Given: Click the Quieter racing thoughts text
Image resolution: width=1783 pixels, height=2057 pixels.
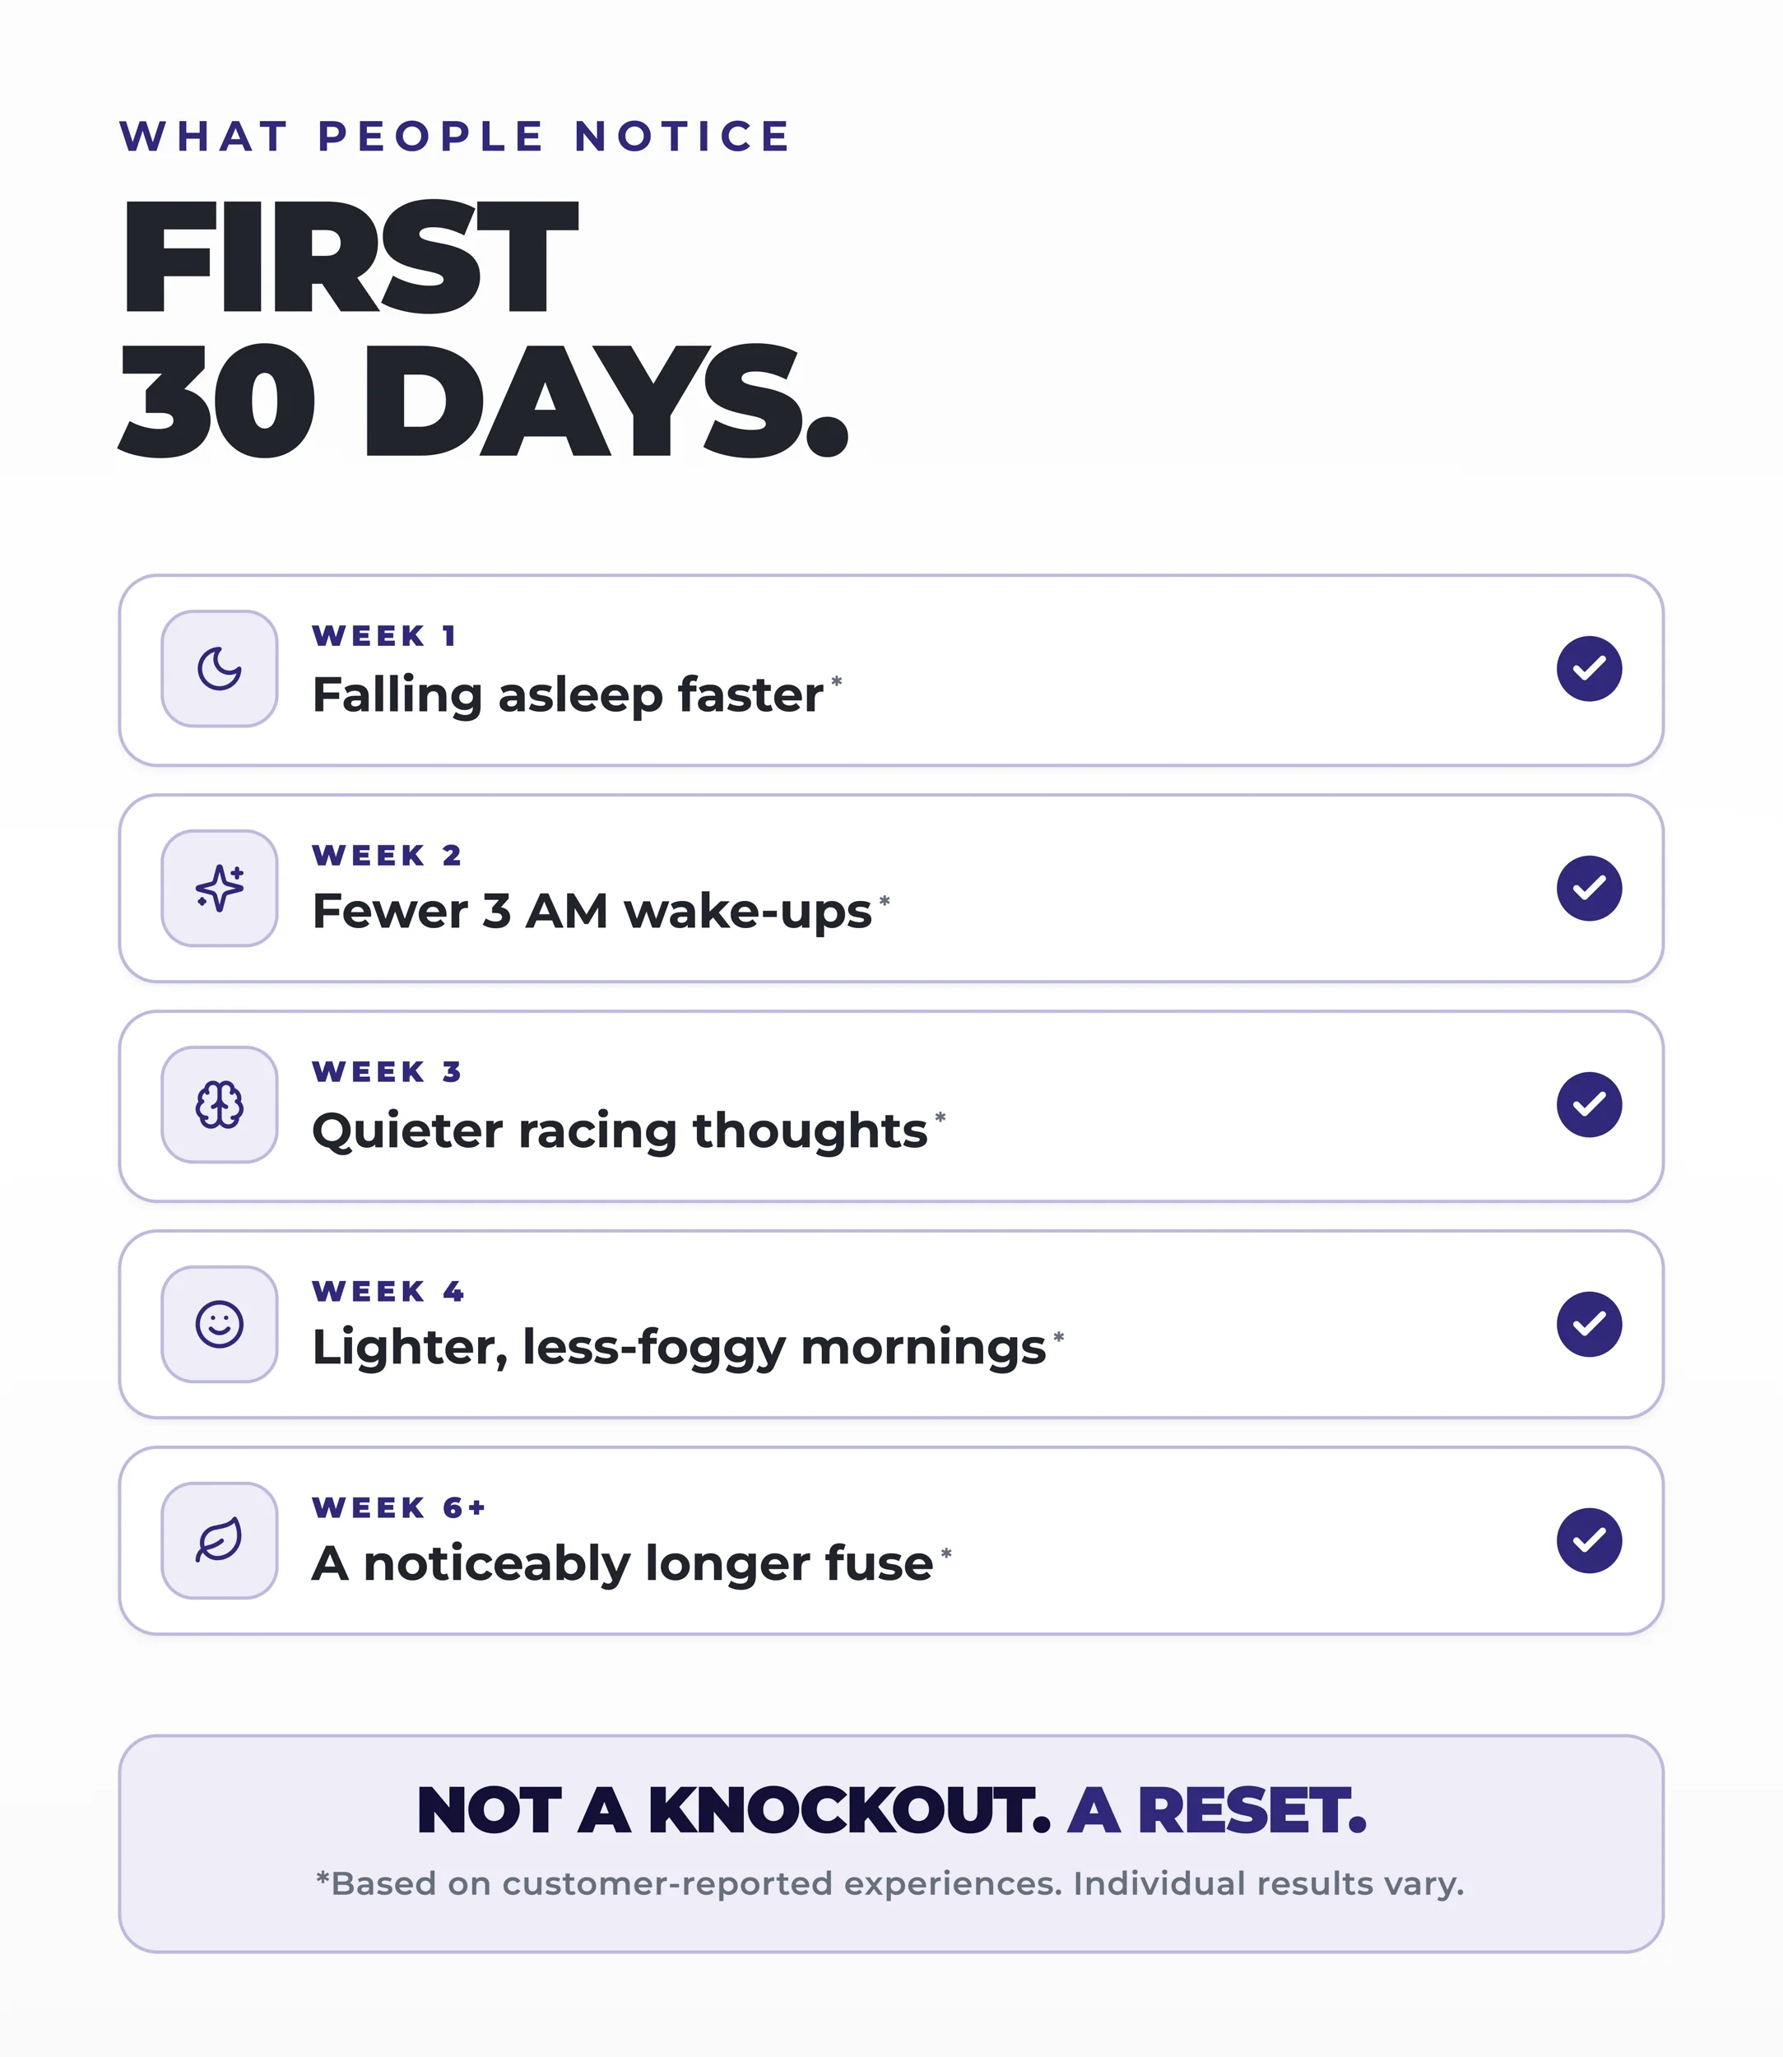Looking at the screenshot, I should pyautogui.click(x=620, y=1131).
